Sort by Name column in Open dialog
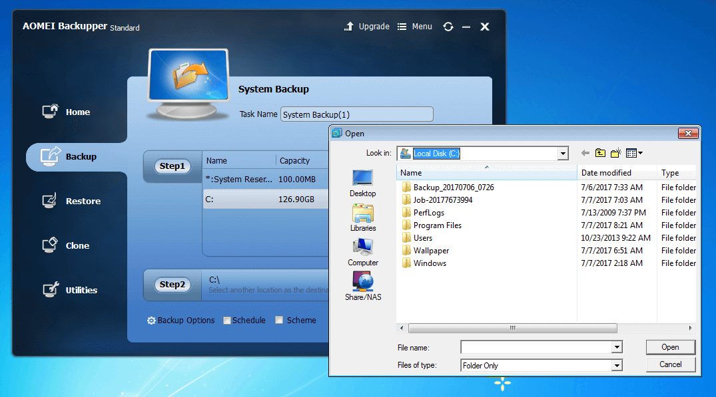The width and height of the screenshot is (716, 397). click(487, 173)
